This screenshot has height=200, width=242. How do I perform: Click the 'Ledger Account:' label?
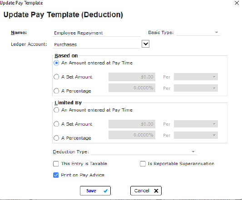pyautogui.click(x=29, y=44)
